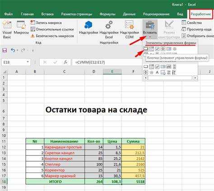Open the Undo history dropdown
214x191 pixels.
tap(18, 50)
